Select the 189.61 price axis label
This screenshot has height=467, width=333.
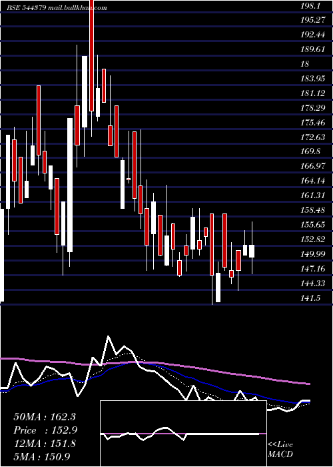(x=312, y=49)
